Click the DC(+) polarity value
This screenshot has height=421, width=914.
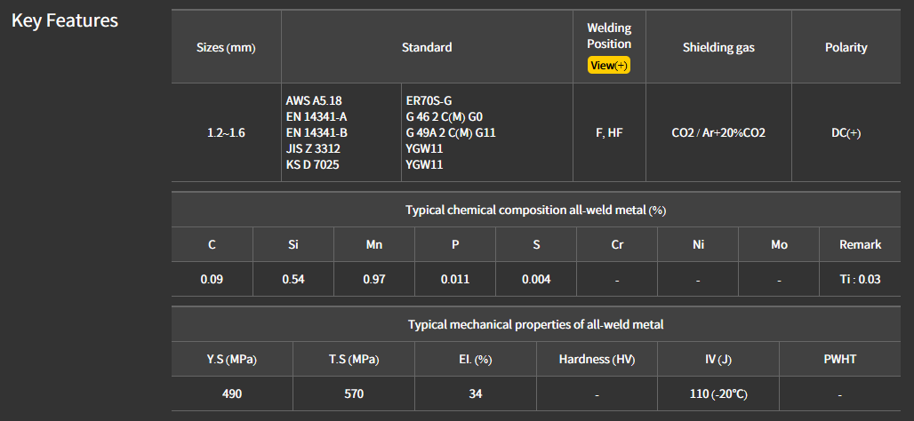[846, 132]
